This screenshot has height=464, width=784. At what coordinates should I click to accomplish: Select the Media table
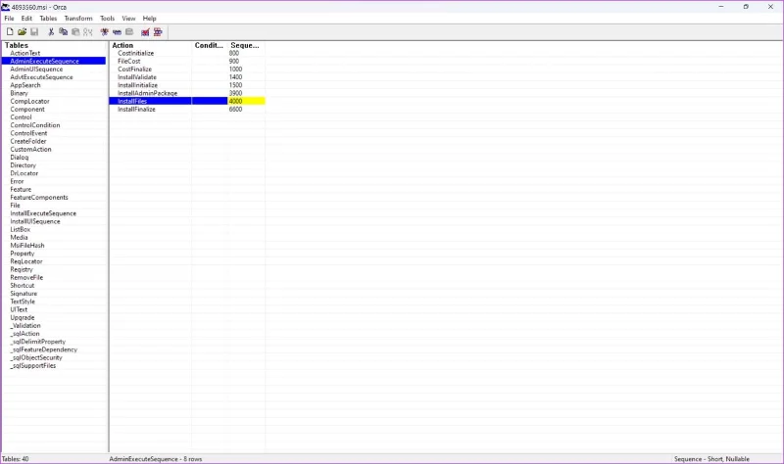[19, 237]
